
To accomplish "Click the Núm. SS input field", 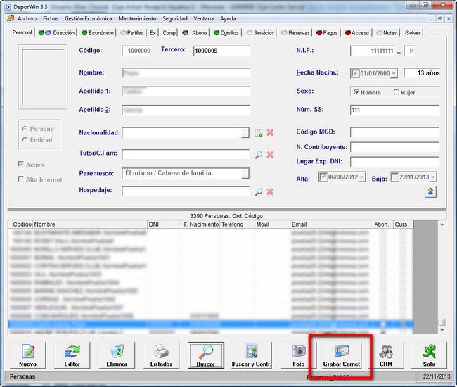I will coord(394,110).
